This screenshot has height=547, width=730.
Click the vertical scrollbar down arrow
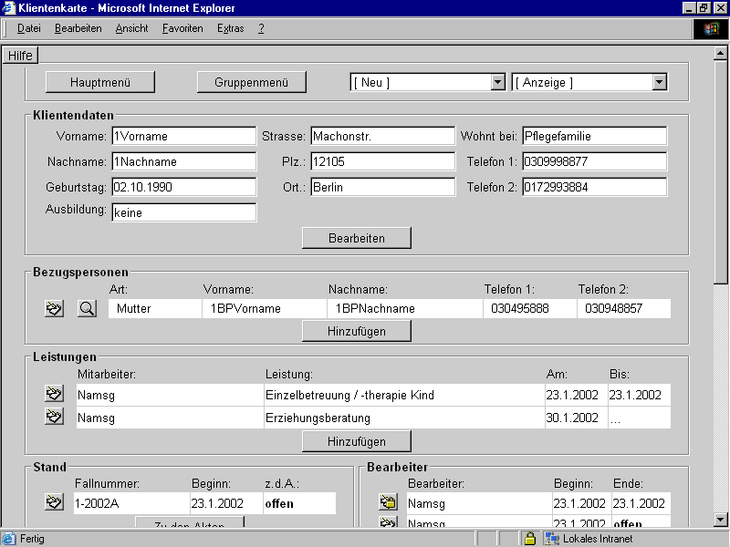720,521
